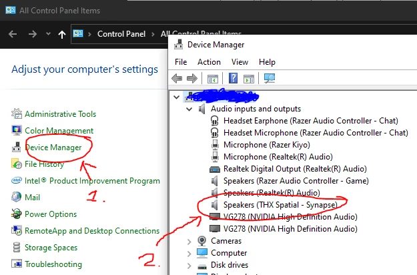
Task: Click Cameras category webcam icon
Action: tap(202, 241)
